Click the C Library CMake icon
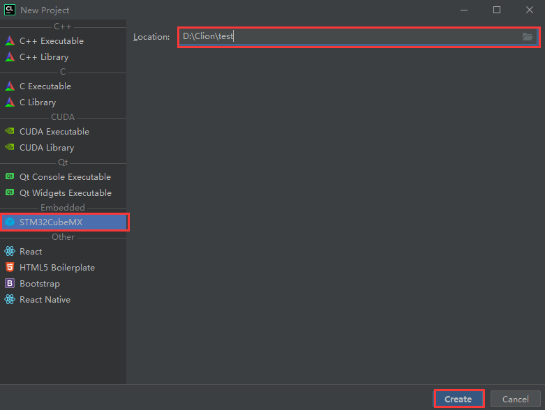The width and height of the screenshot is (545, 410). 10,102
